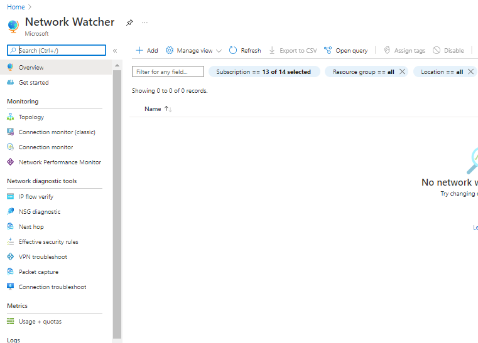The width and height of the screenshot is (478, 343).
Task: Select Packet capture label
Action: click(38, 272)
